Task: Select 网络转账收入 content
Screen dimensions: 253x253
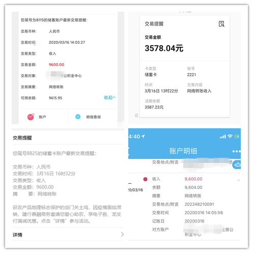Action: tap(199, 91)
